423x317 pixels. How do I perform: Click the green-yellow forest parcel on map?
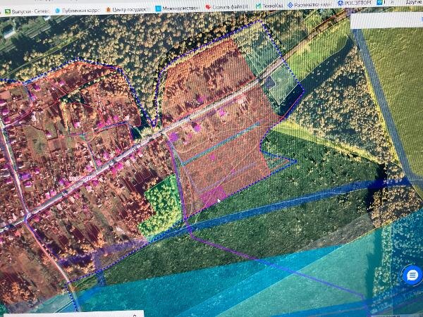click(162, 206)
